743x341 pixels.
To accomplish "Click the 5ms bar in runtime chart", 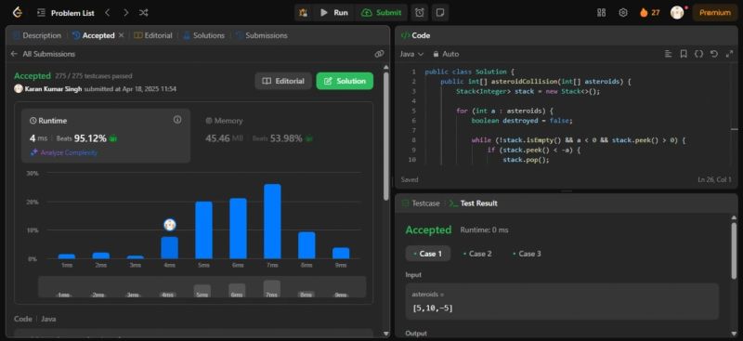I will (x=203, y=230).
